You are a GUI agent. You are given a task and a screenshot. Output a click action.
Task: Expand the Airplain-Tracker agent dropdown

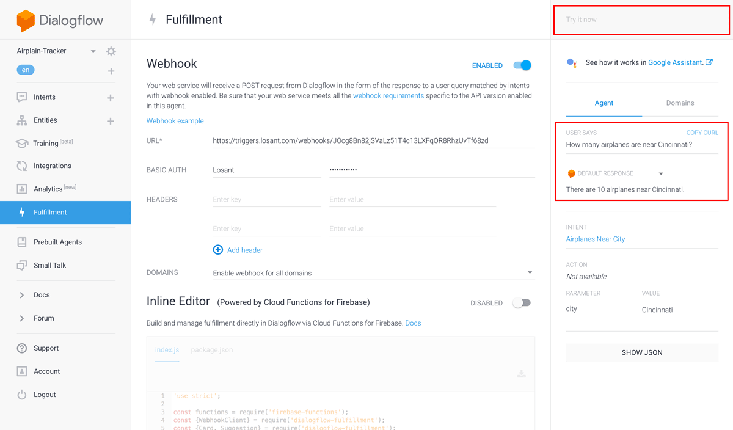point(93,51)
